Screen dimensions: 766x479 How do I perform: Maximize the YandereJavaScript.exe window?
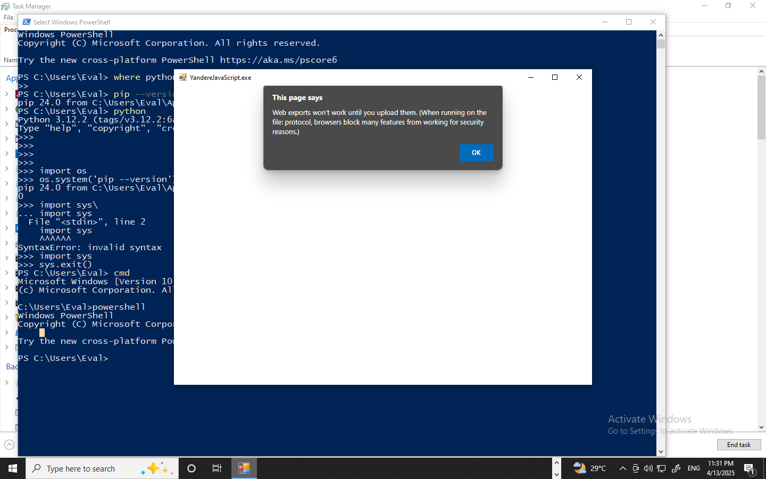tap(555, 77)
